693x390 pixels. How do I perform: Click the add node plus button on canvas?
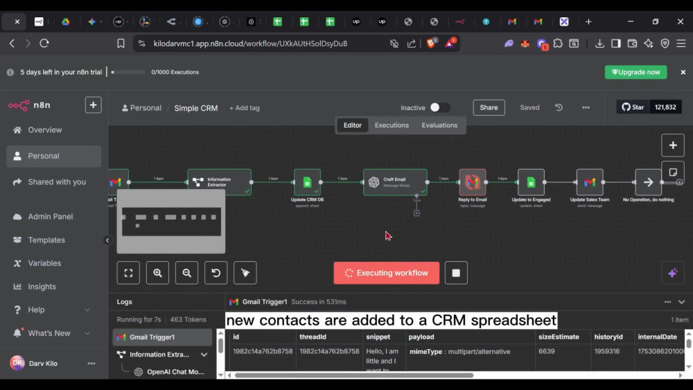pos(673,145)
